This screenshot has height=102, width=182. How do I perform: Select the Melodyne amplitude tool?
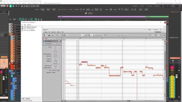[96, 35]
